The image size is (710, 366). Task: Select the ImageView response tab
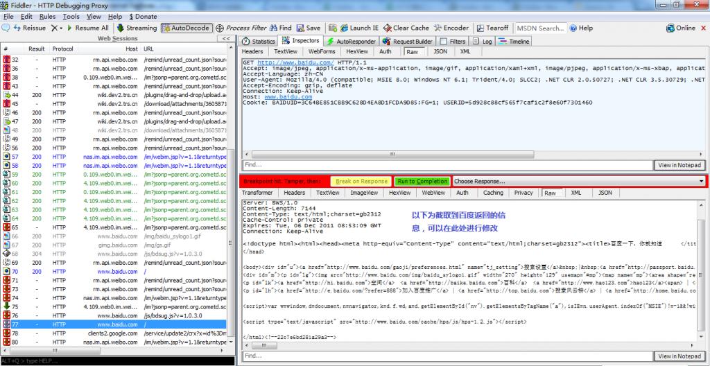364,193
